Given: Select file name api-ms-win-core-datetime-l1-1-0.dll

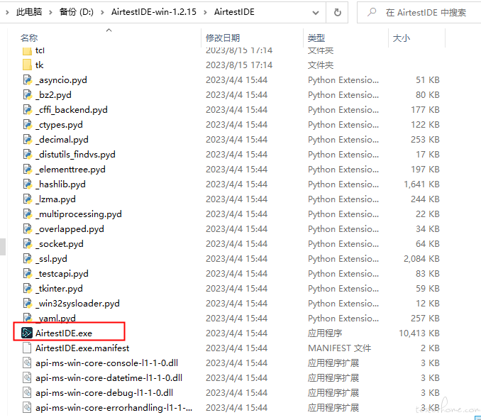Looking at the screenshot, I should pos(109,377).
